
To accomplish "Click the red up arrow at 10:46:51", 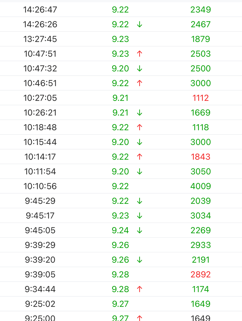I will click(x=140, y=83).
